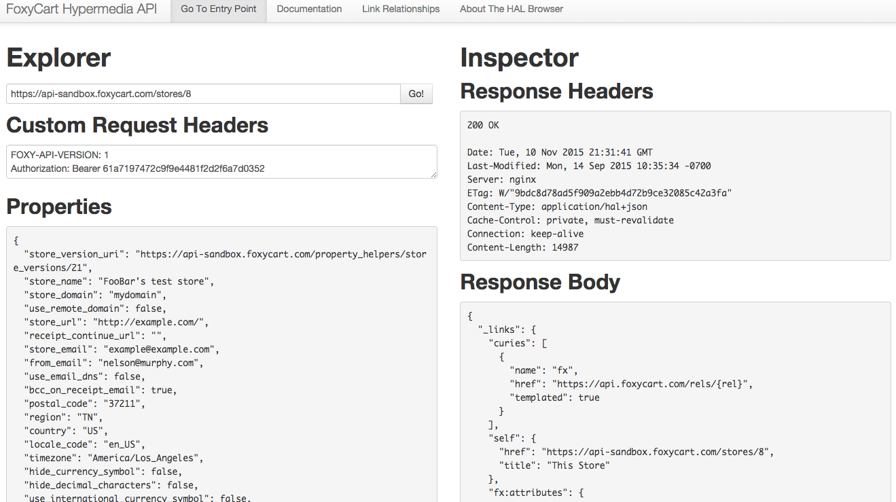Open About The HAL Browser
The image size is (896, 502).
pyautogui.click(x=511, y=10)
